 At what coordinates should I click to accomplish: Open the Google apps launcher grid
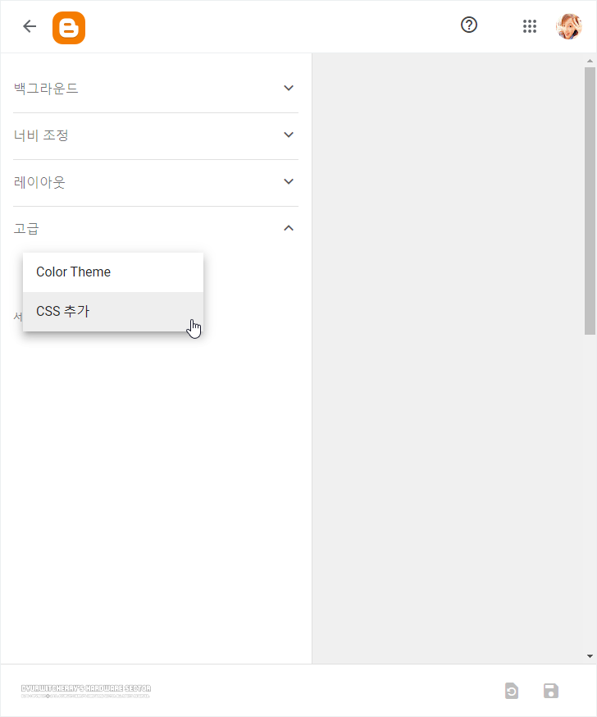point(530,25)
